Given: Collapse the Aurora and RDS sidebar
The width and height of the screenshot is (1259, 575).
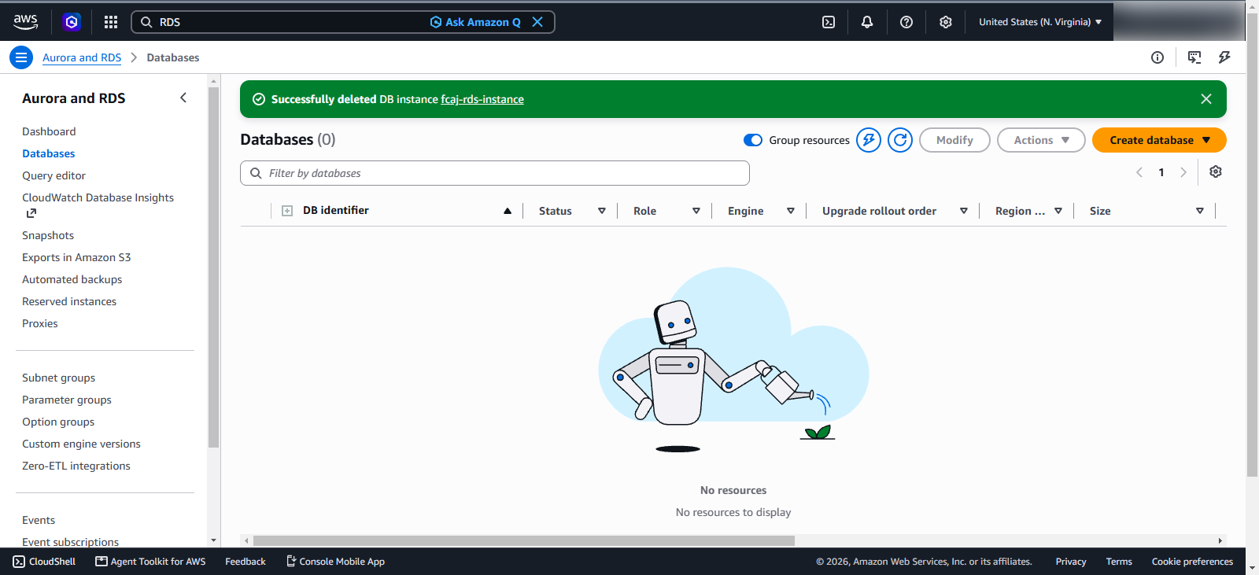Looking at the screenshot, I should [183, 98].
